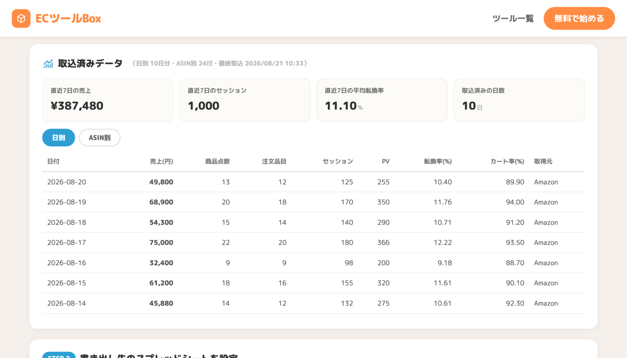The width and height of the screenshot is (627, 358).
Task: Click the 無料で始める button
Action: pyautogui.click(x=579, y=19)
